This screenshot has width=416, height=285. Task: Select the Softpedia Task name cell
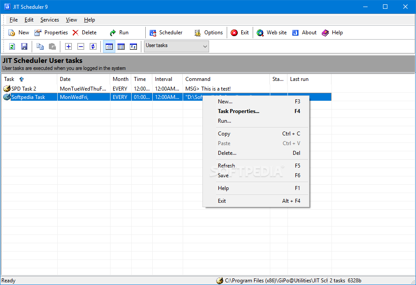point(28,97)
